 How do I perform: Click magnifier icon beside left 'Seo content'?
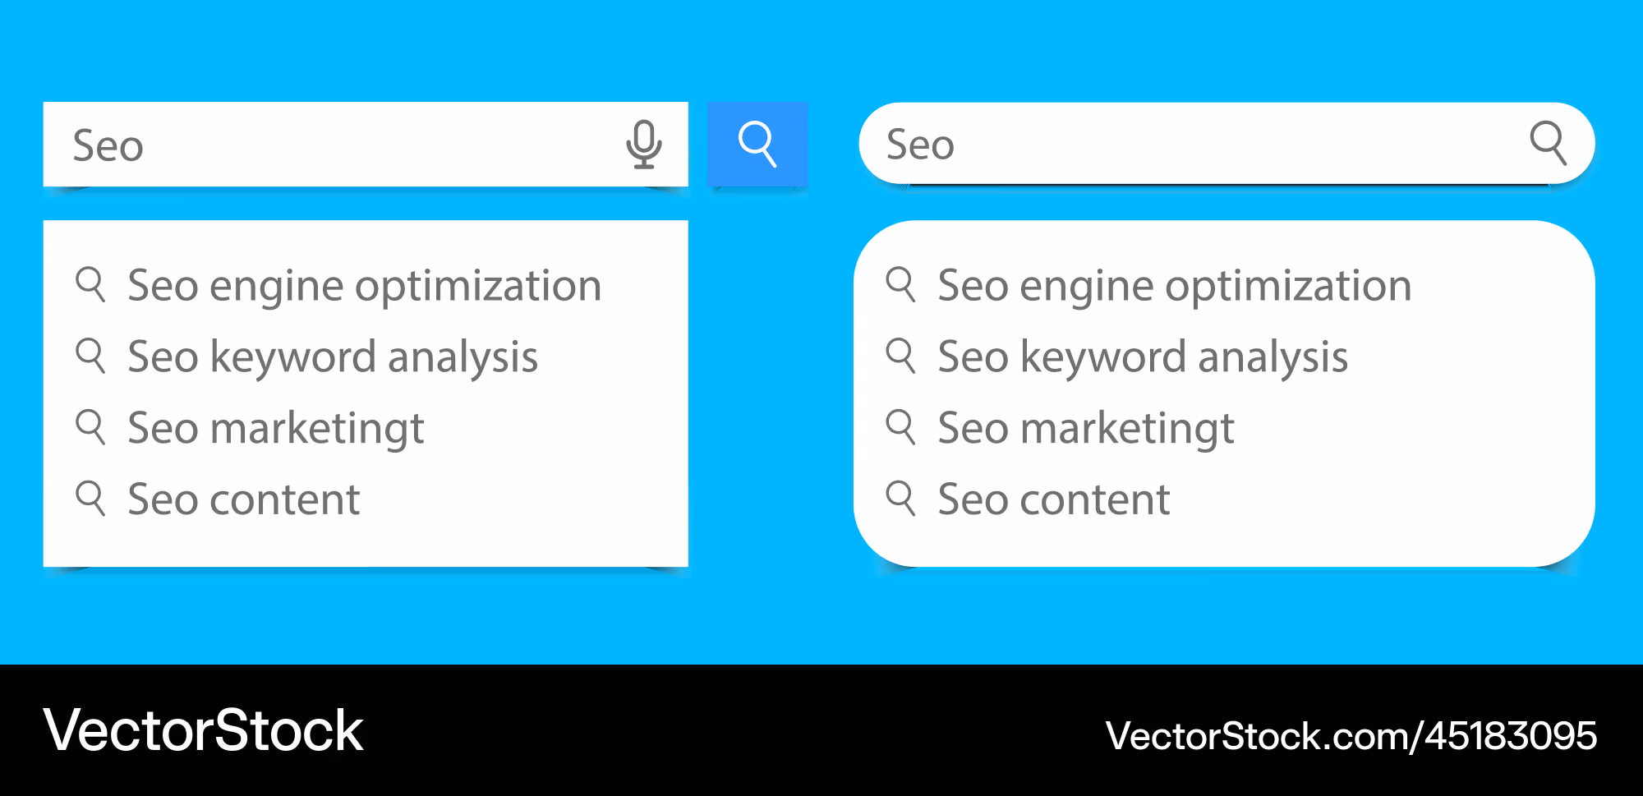tap(90, 498)
